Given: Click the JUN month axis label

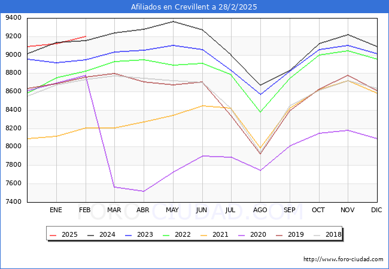Looking at the screenshot, I should click(x=202, y=210).
